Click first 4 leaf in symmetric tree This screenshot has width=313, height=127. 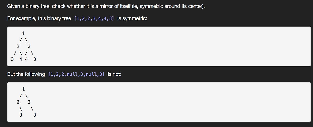click(x=21, y=59)
